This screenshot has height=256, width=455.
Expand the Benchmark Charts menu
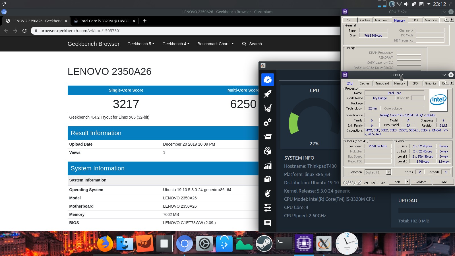(216, 44)
